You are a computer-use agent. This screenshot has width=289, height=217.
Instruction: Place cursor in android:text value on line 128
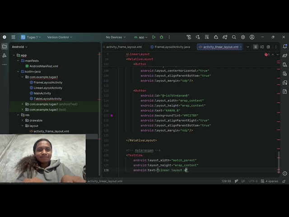[172, 170]
